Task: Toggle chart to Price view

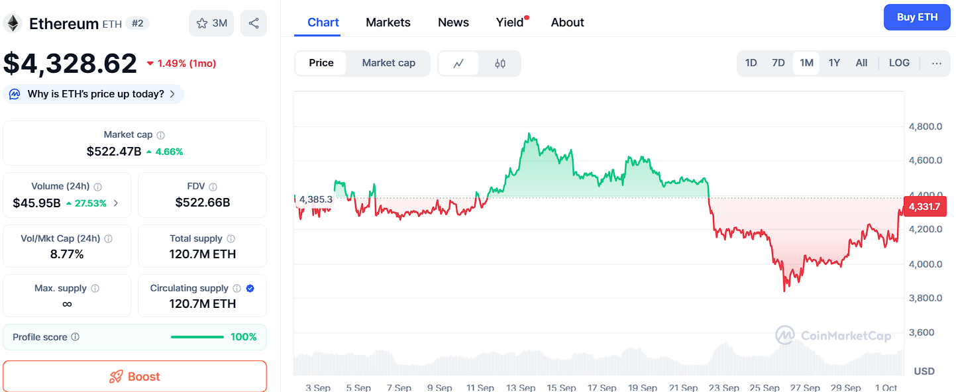Action: coord(321,63)
